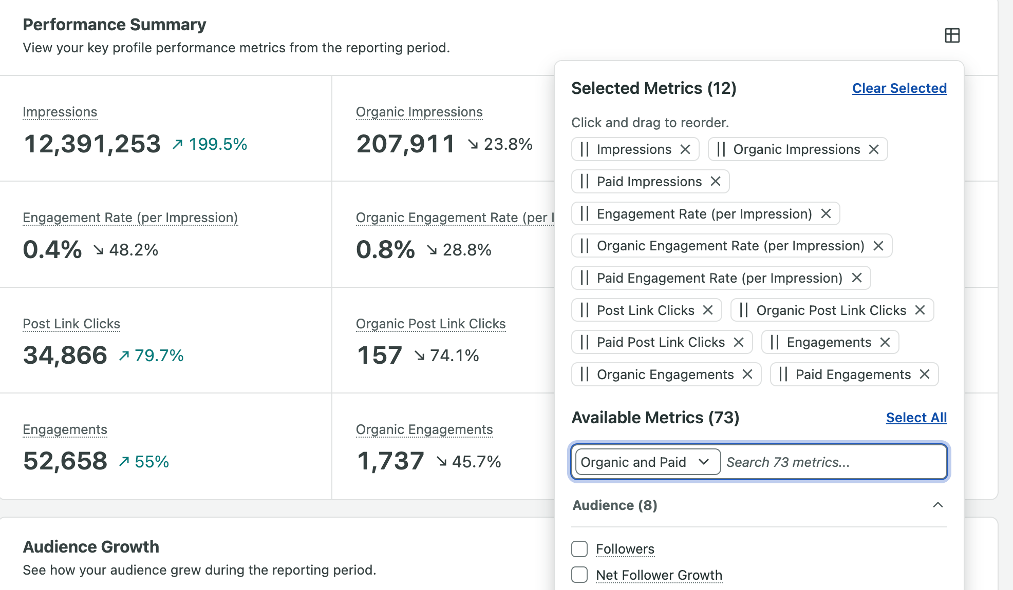This screenshot has height=590, width=1013.
Task: Click the Post Link Clicks metric label
Action: [71, 324]
